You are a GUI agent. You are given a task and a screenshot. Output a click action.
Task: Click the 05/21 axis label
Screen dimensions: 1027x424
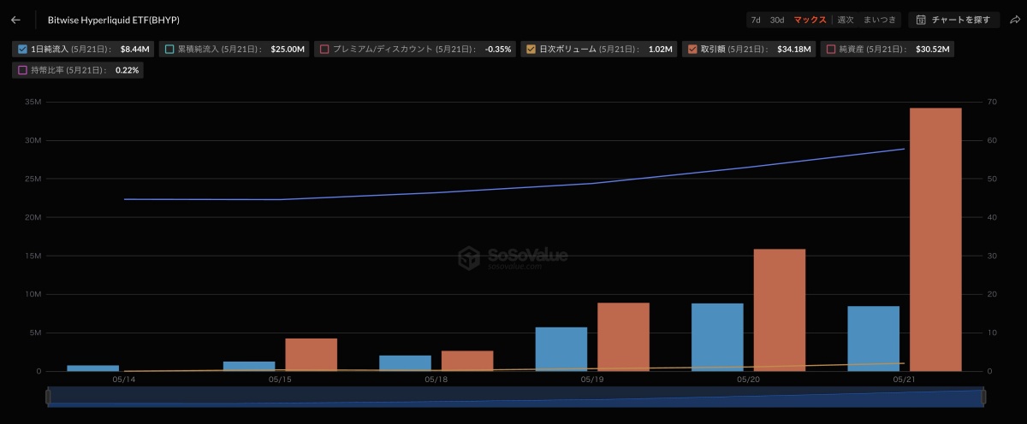click(905, 378)
